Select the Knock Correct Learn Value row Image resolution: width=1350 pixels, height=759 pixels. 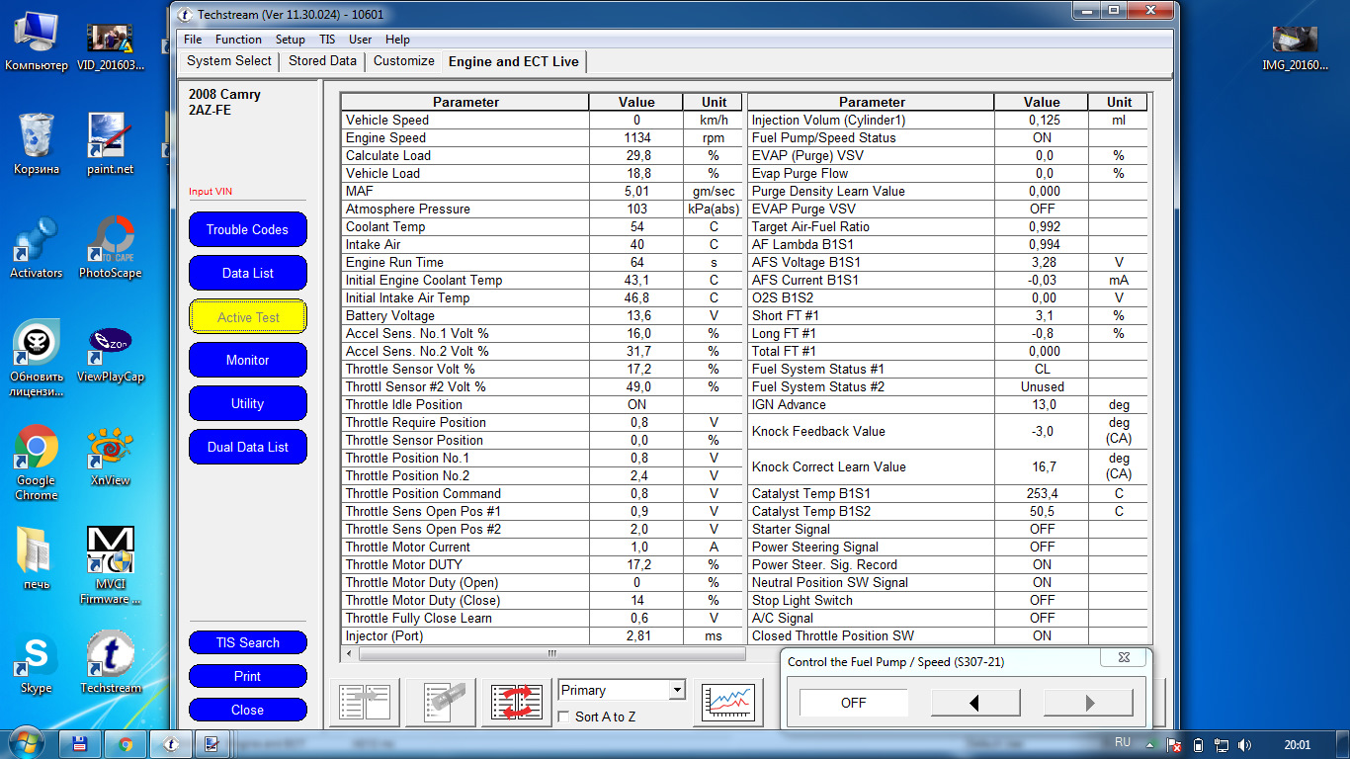[948, 466]
